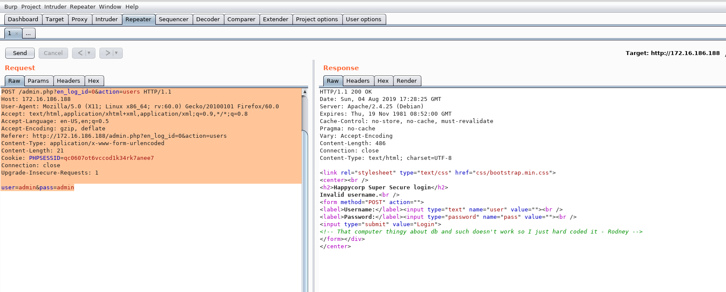
Task: Open the Hex tab in the Request pane
Action: pyautogui.click(x=94, y=81)
